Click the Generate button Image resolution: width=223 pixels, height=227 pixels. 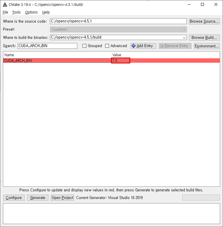coord(38,198)
